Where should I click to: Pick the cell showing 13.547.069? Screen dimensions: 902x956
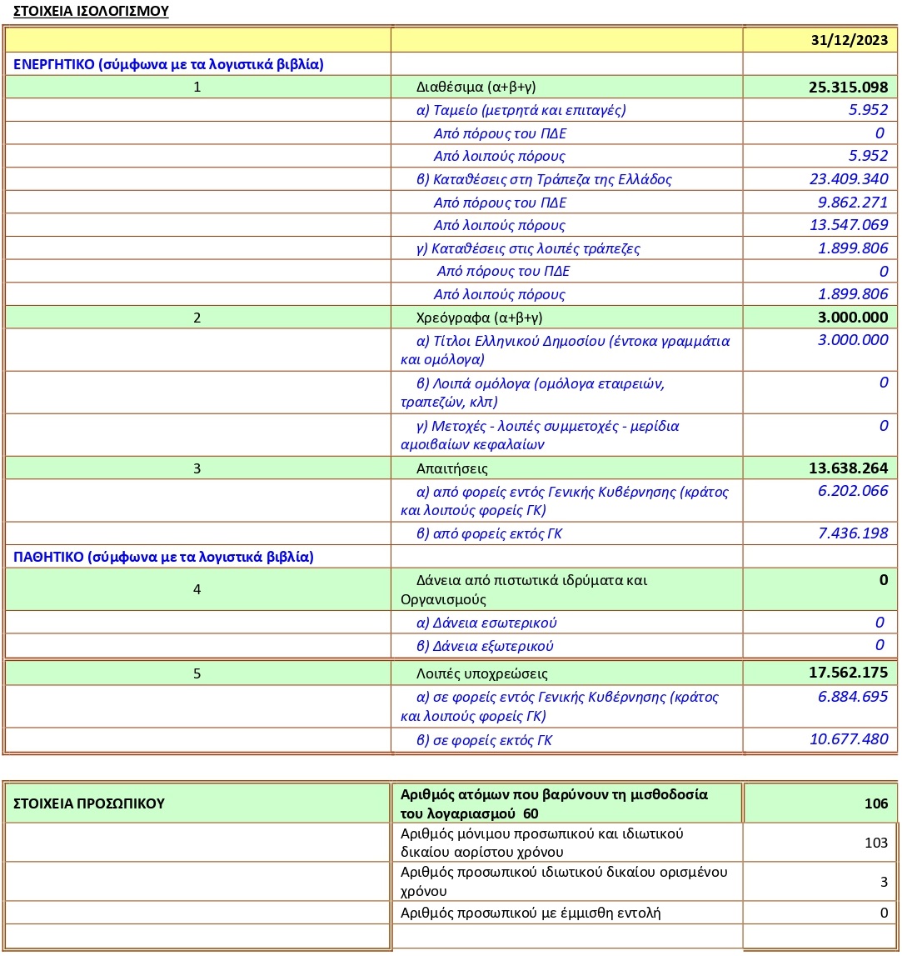[848, 225]
